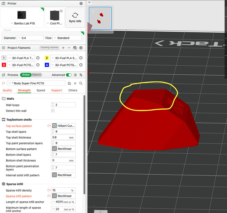
Task: Click the Top shell layers field
Action: click(x=63, y=131)
